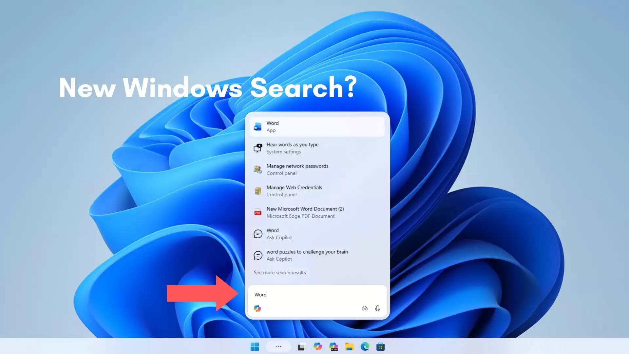Image resolution: width=629 pixels, height=354 pixels.
Task: Open File Explorer from the taskbar
Action: click(349, 346)
